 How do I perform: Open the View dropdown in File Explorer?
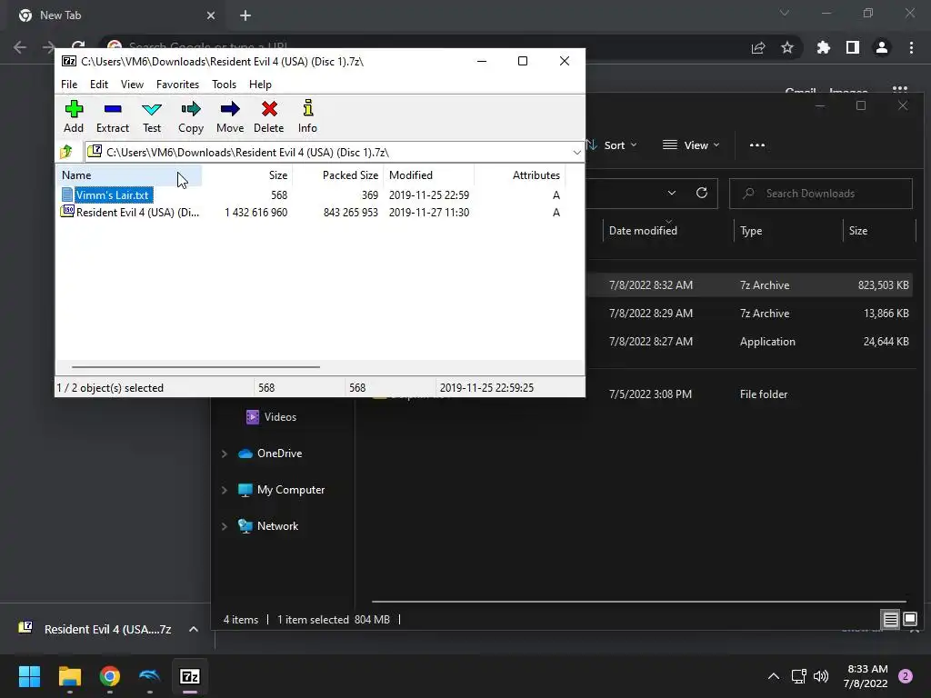point(691,145)
